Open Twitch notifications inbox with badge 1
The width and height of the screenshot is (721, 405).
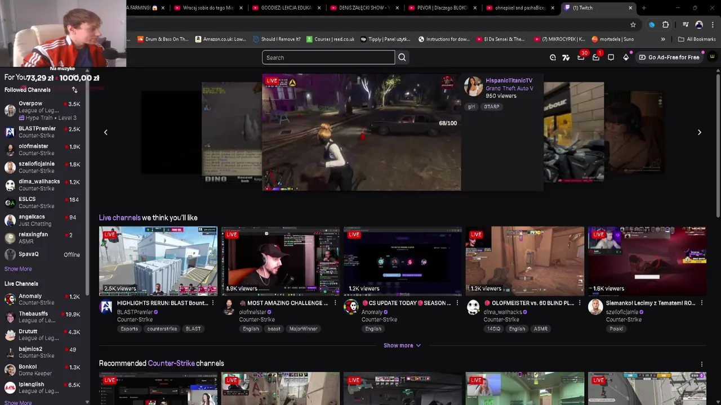(596, 57)
